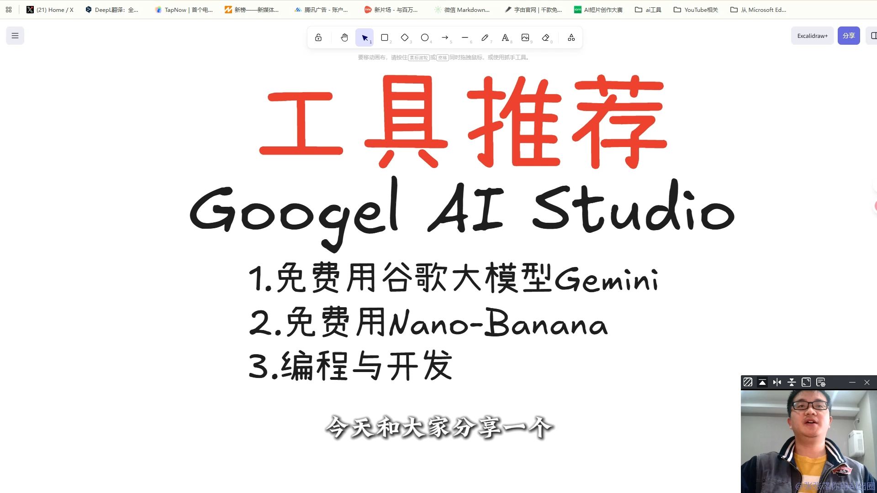Select the Pencil draw tool
The image size is (877, 493).
485,37
